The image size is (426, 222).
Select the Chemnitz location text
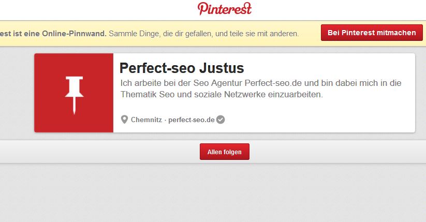point(146,120)
